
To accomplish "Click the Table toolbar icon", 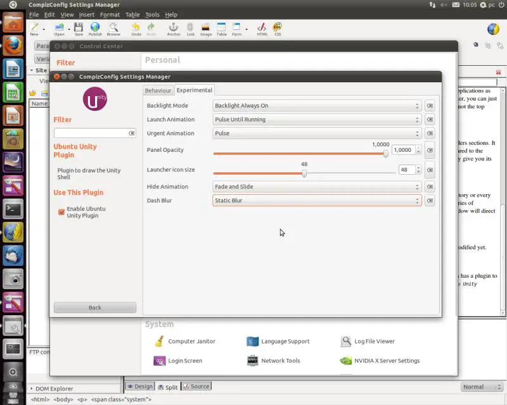I will (x=221, y=28).
